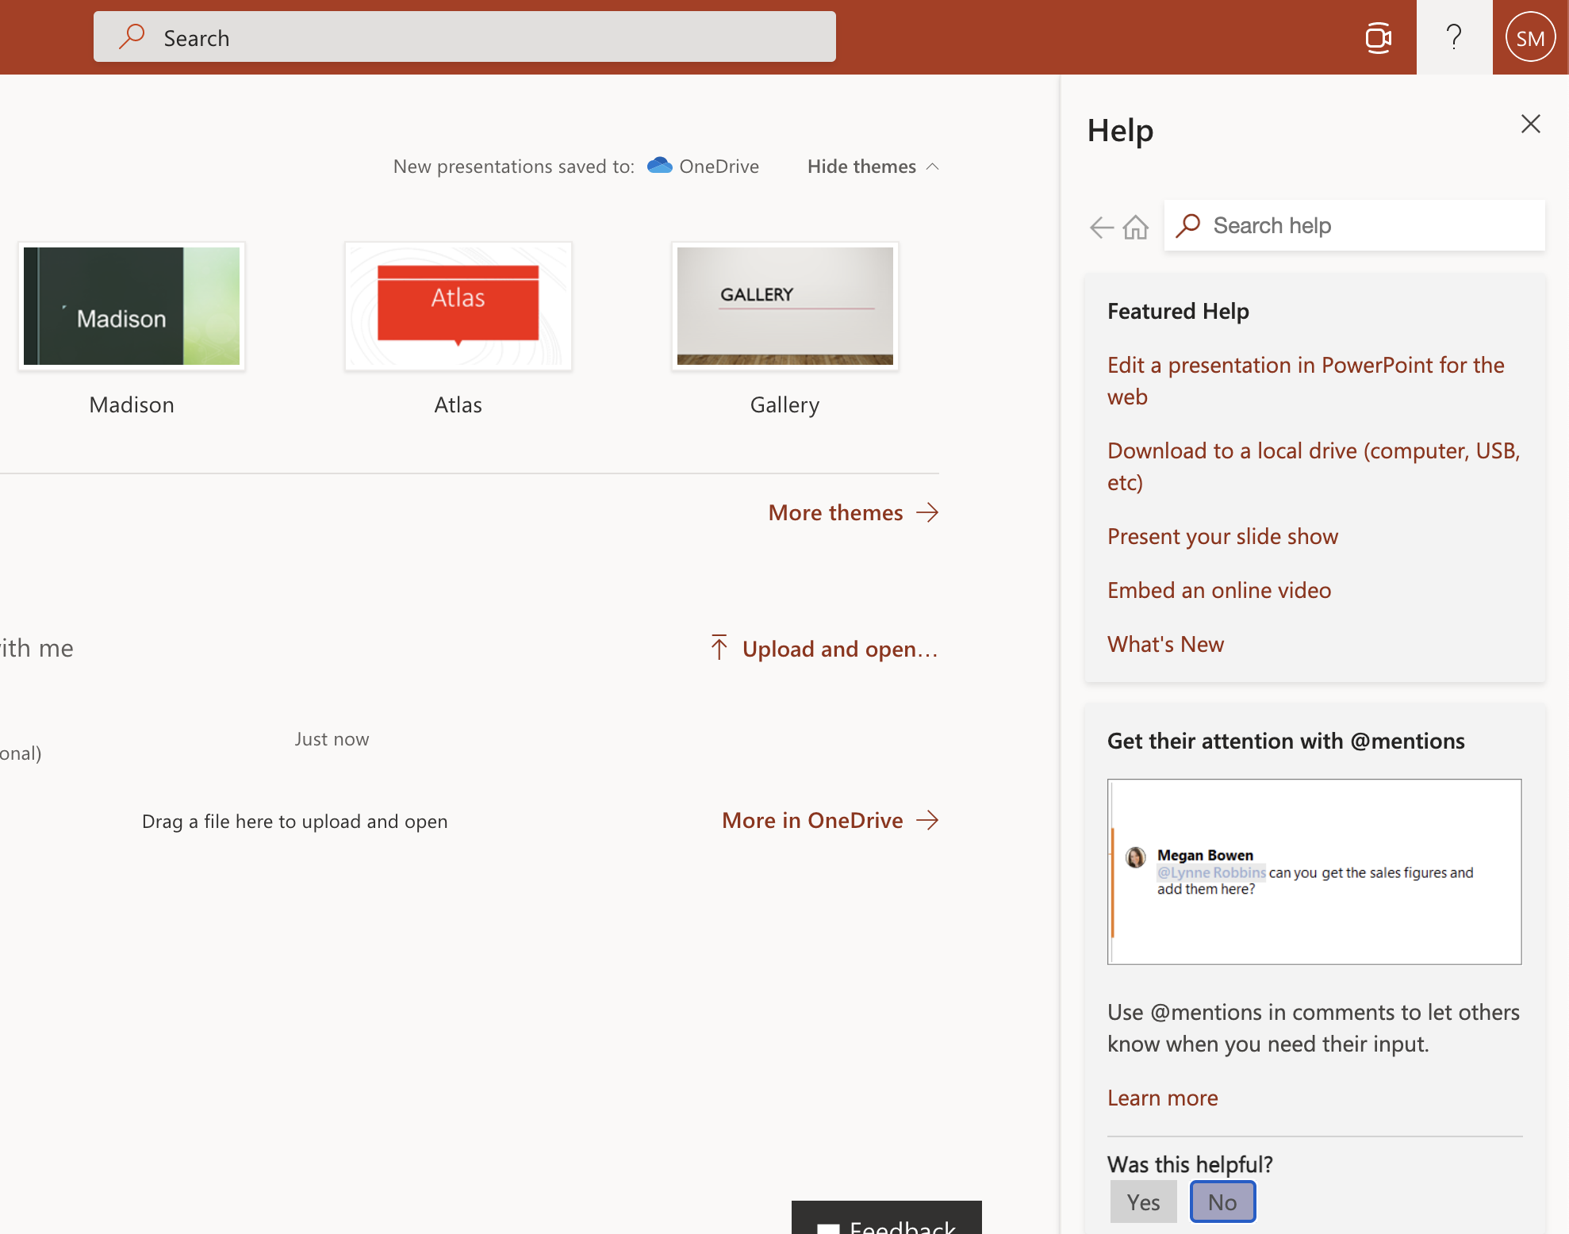
Task: Expand More themes to see additional options
Action: point(854,511)
